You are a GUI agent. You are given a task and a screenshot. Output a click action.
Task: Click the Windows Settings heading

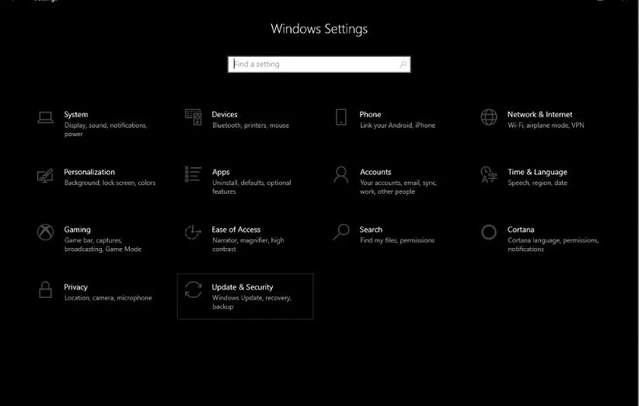tap(319, 29)
